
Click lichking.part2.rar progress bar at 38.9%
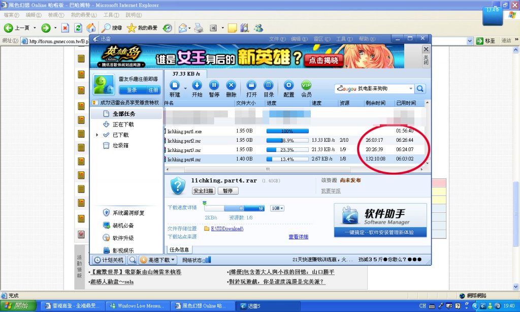pyautogui.click(x=287, y=140)
